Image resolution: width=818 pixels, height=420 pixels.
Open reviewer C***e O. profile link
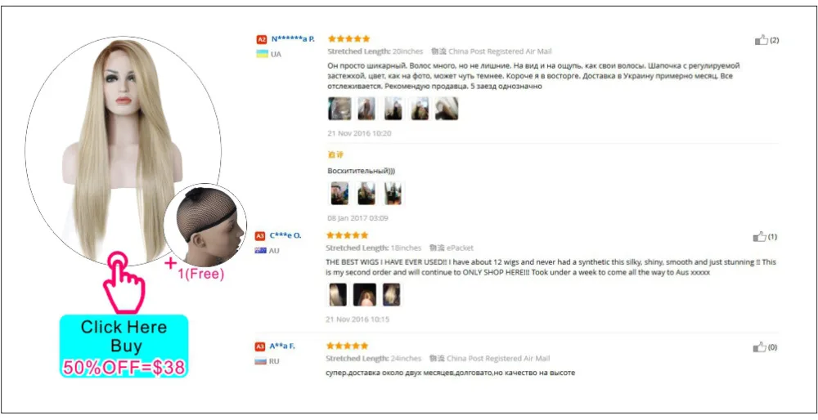285,235
